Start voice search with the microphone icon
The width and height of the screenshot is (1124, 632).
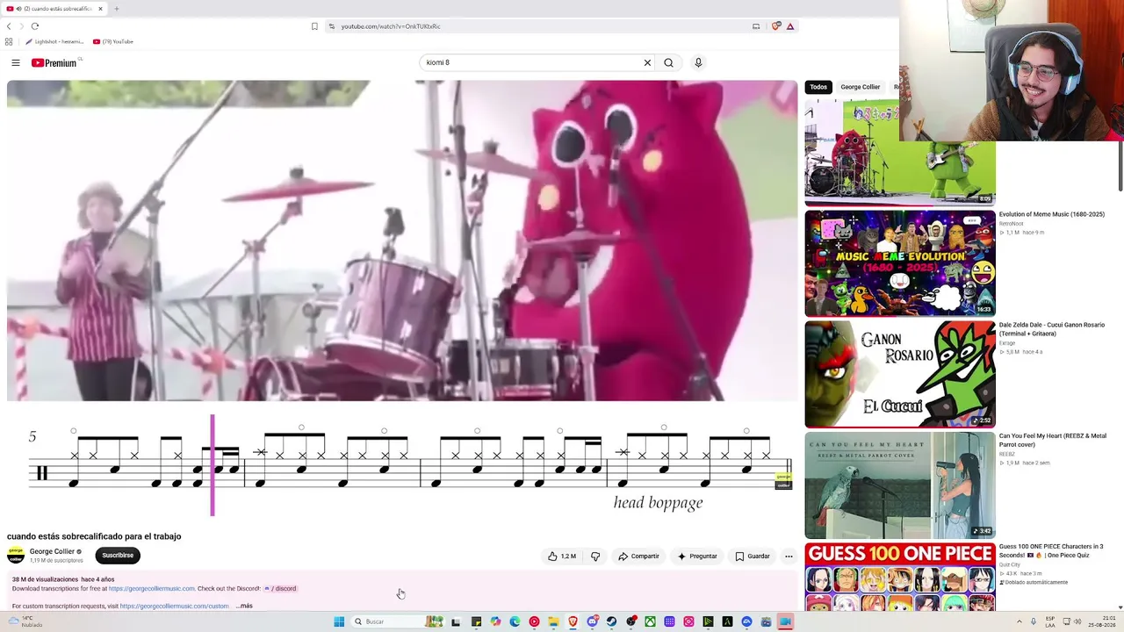coord(698,62)
